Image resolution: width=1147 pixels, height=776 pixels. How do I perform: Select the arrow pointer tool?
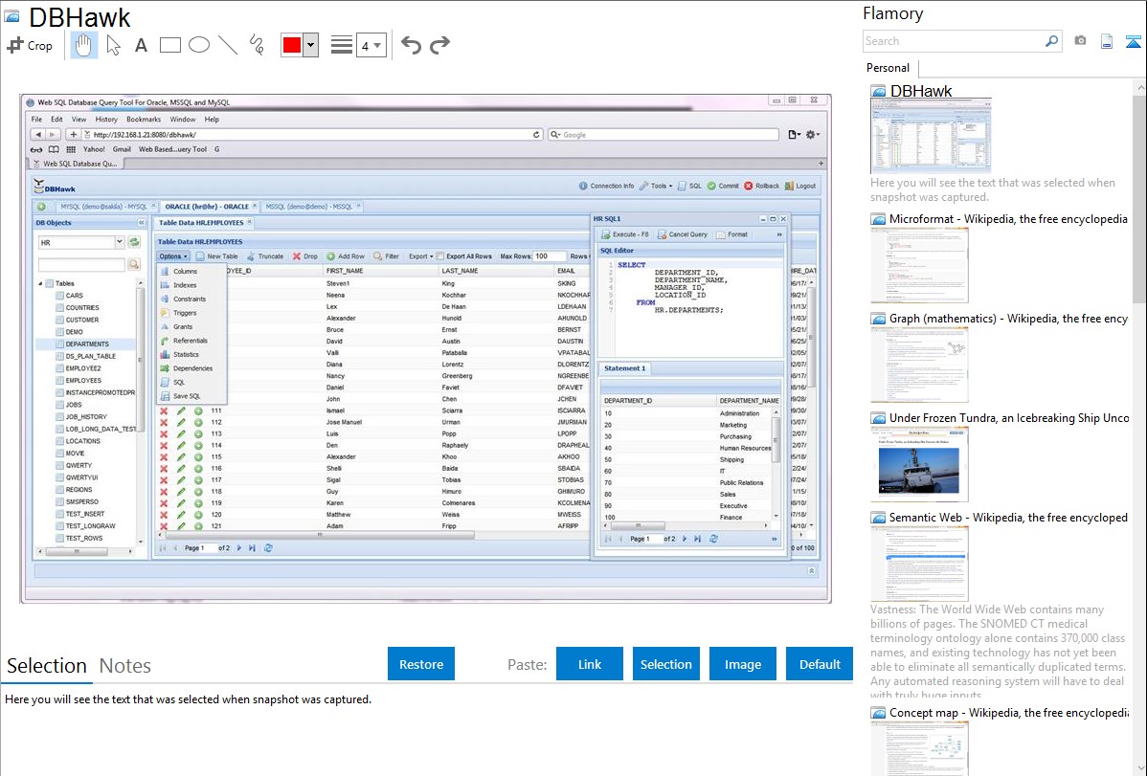(113, 45)
